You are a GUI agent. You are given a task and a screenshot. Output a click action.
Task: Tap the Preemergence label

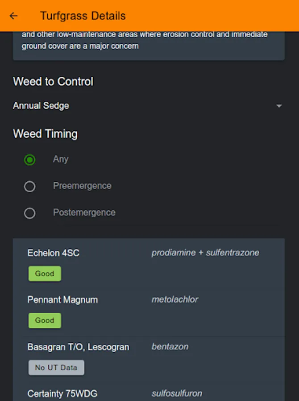tap(82, 186)
